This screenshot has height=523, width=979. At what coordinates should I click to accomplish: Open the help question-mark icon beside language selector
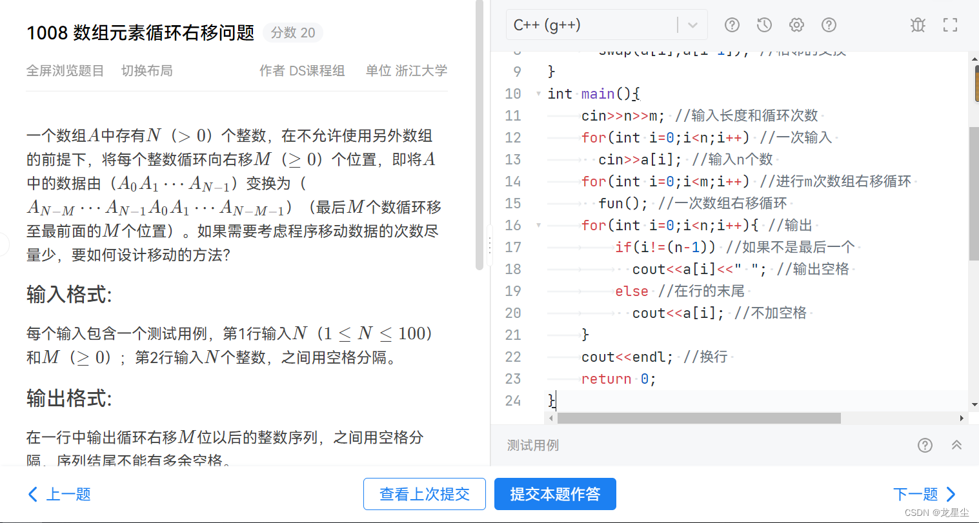tap(732, 25)
